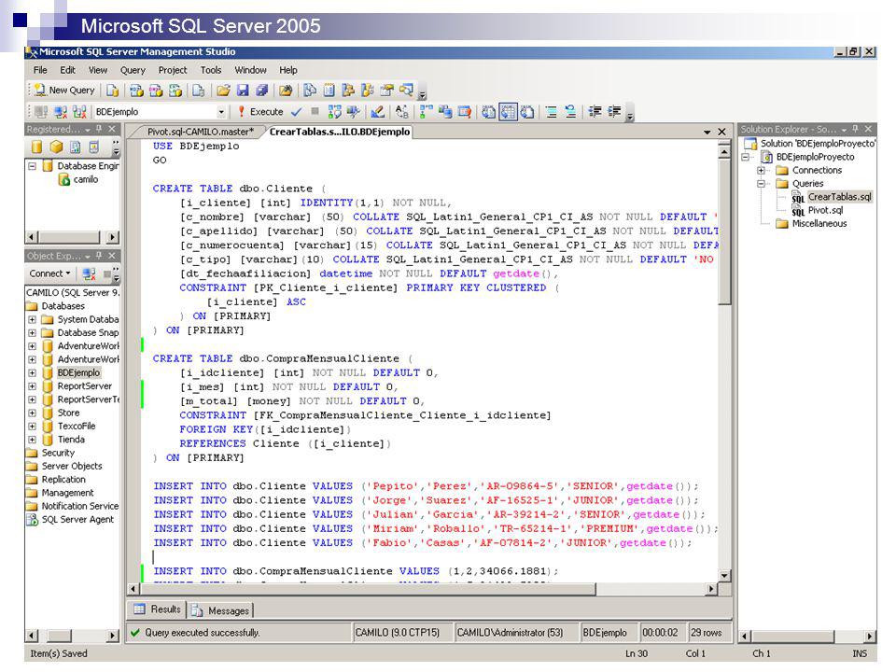Switch to the Results tab

[157, 609]
